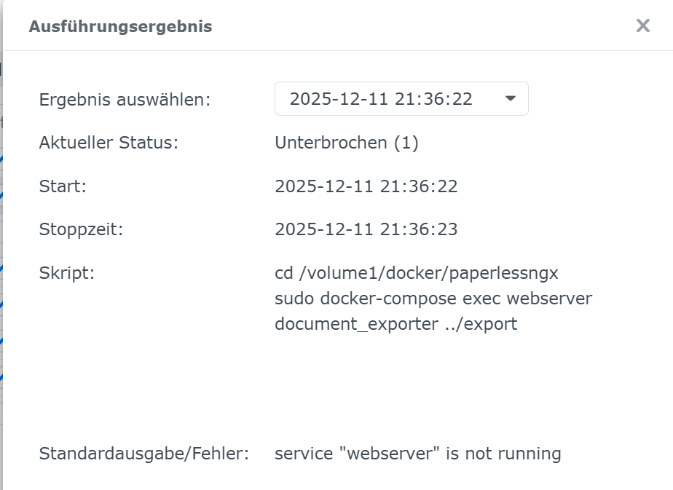This screenshot has height=490, width=673.
Task: Click the Start time value 21:36:22
Action: (426, 186)
